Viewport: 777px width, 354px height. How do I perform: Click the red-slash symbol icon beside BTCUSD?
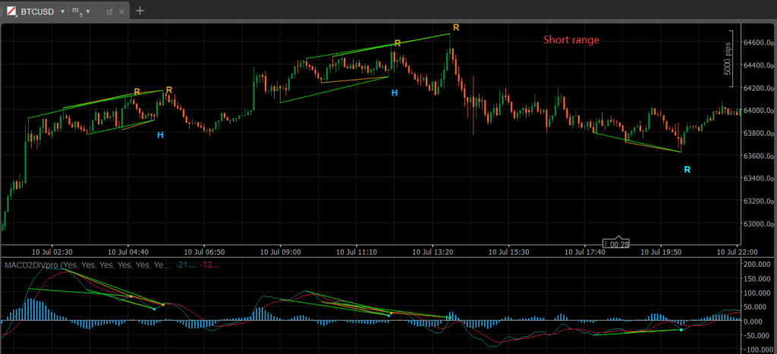(11, 11)
